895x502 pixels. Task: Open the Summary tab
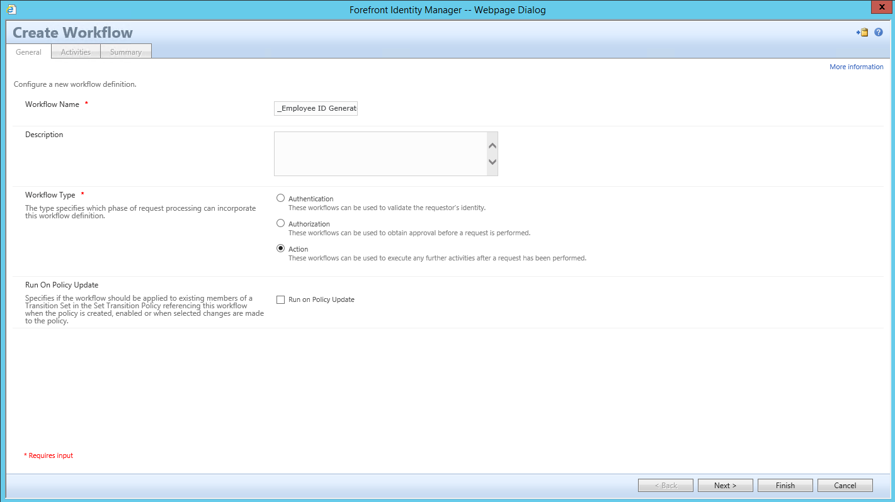pos(125,52)
